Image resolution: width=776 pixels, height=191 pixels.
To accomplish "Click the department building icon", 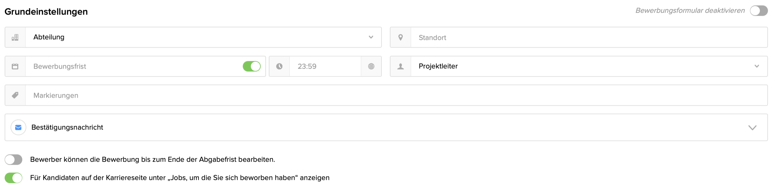I will point(15,37).
